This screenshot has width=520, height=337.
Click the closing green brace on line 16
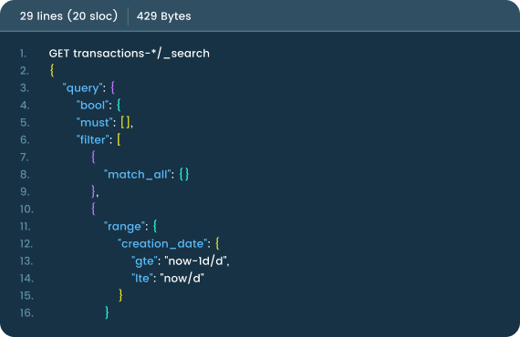click(x=107, y=312)
